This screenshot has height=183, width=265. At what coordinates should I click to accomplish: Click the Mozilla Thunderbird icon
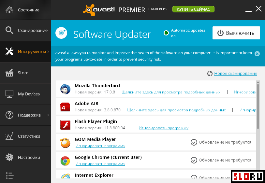(x=65, y=89)
